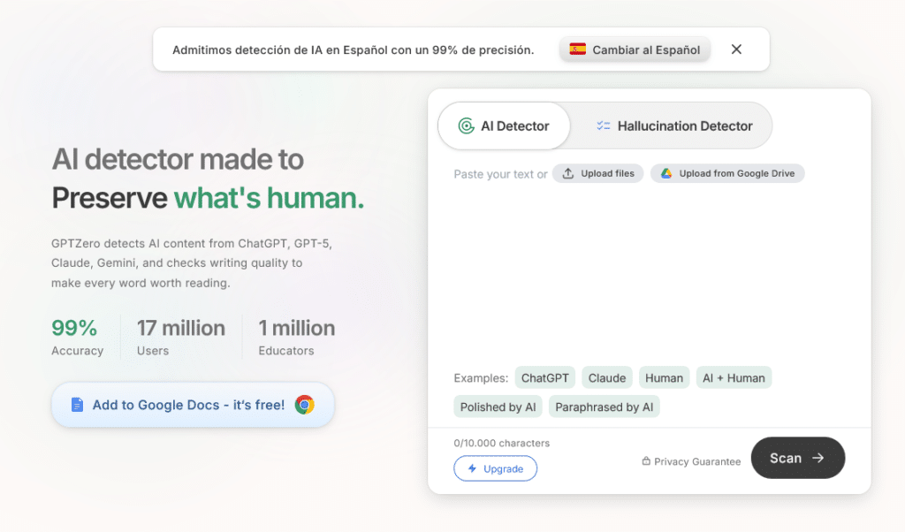Dismiss the Spanish language banner
Viewport: 905px width, 532px height.
736,49
